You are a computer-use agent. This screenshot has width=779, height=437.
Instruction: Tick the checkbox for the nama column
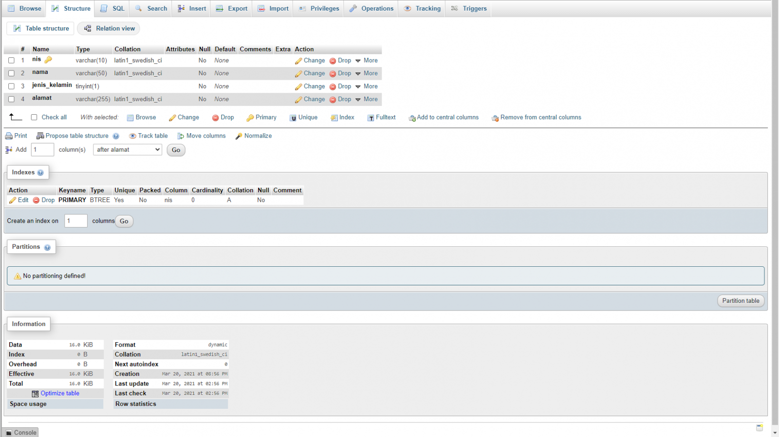[x=11, y=73]
